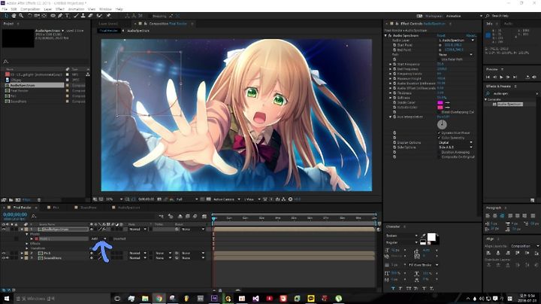The height and width of the screenshot is (304, 541).
Task: Select the Ellipse shape mask tool
Action: click(x=53, y=16)
